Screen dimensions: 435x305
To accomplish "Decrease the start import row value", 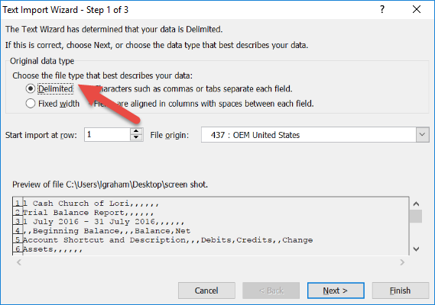I will (x=136, y=137).
